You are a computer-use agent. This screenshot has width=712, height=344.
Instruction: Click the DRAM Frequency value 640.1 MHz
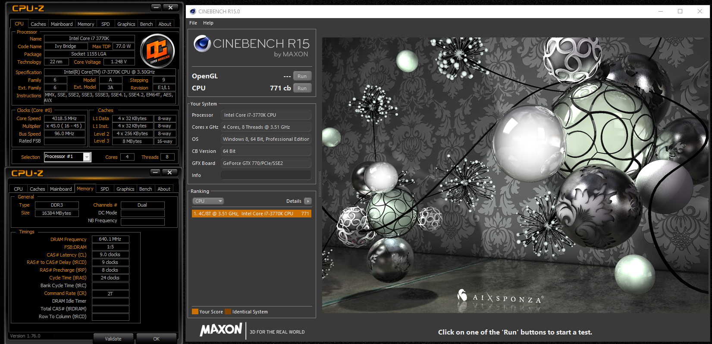point(110,239)
